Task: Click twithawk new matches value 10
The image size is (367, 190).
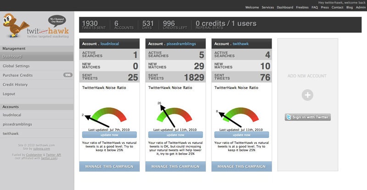Action: coord(266,66)
